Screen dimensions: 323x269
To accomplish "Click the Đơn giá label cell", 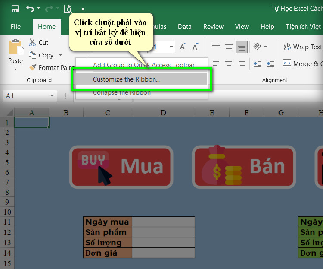I will (108, 253).
